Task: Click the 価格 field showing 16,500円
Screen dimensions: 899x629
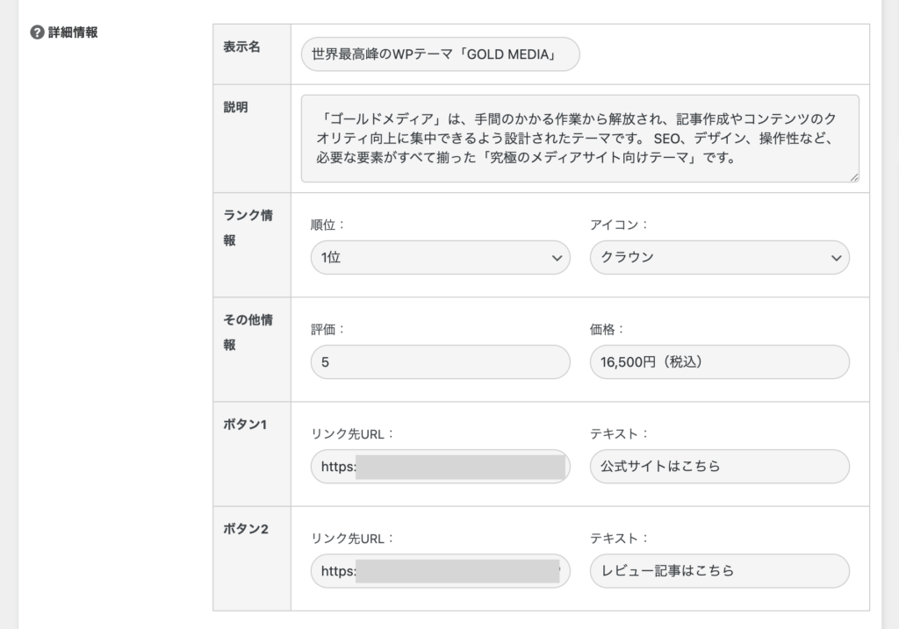Action: (720, 362)
